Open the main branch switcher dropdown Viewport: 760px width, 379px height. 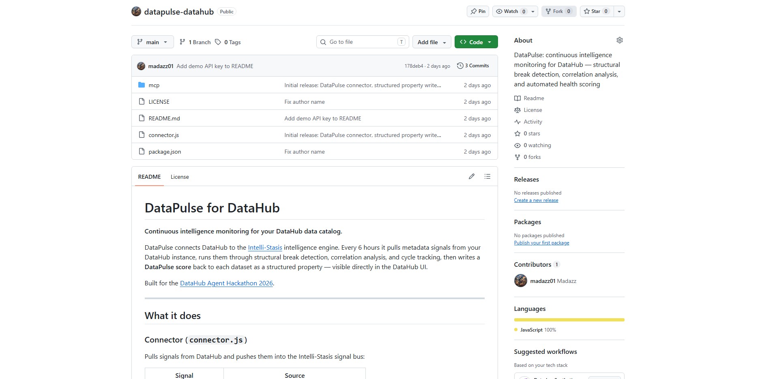pyautogui.click(x=152, y=42)
